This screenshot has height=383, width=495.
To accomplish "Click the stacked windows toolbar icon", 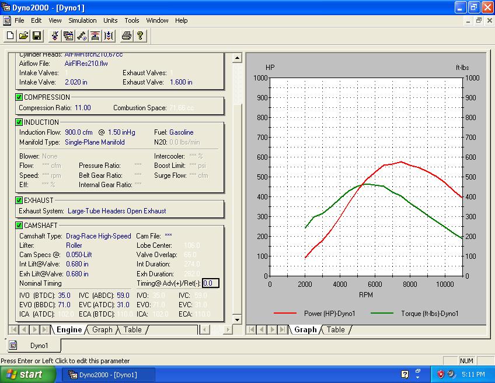I will click(68, 36).
